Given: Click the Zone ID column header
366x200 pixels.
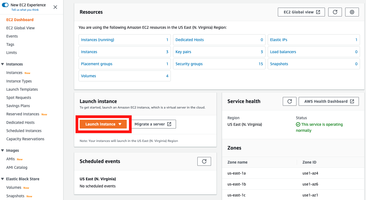Looking at the screenshot, I should click(309, 162).
